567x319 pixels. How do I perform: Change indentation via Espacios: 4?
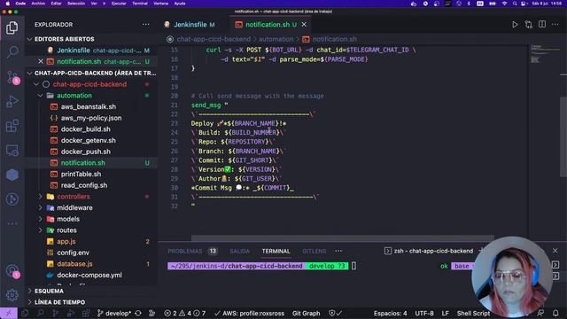[x=390, y=313]
